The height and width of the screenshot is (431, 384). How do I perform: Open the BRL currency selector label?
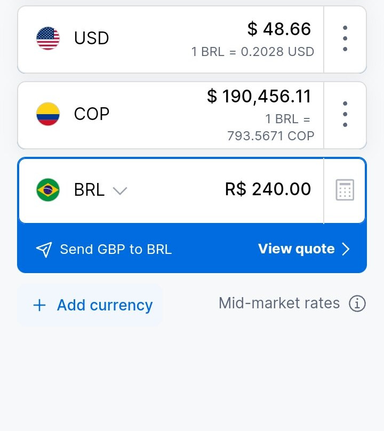pyautogui.click(x=89, y=190)
